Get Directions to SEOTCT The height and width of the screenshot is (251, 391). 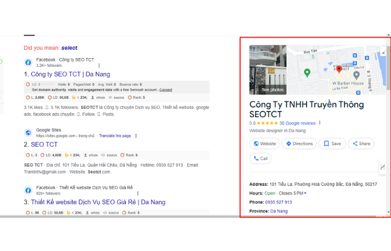tap(299, 144)
